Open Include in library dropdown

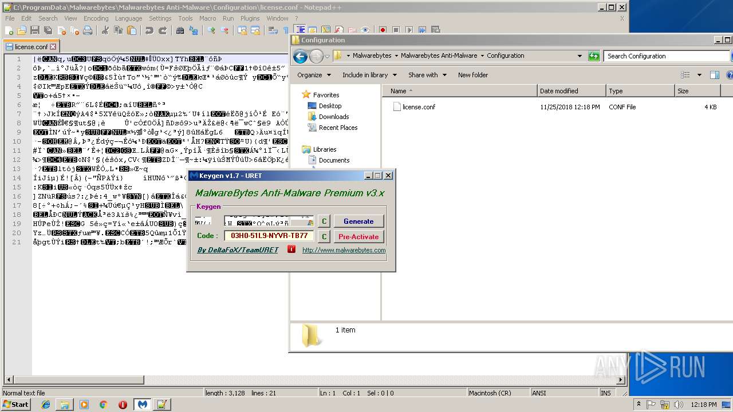[x=369, y=75]
